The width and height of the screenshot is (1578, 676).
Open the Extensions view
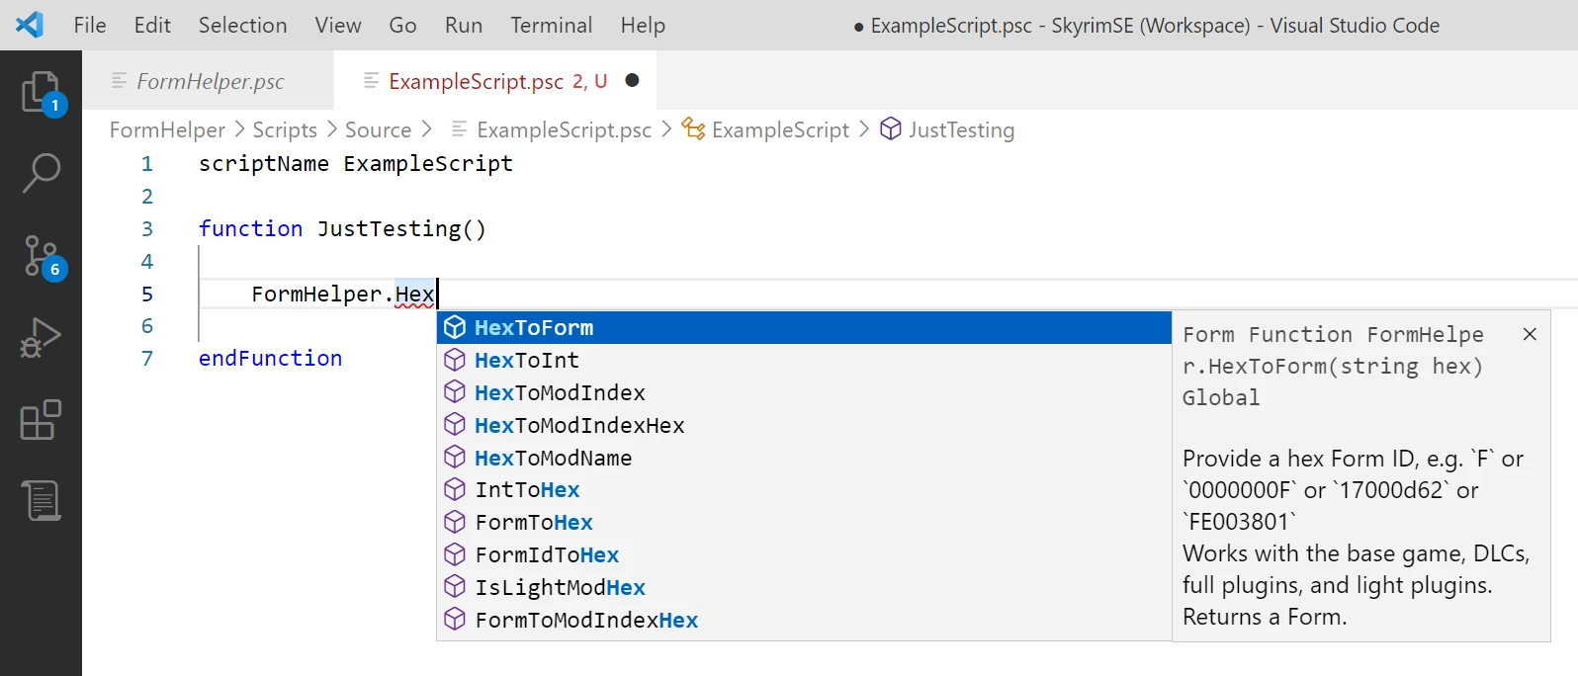click(41, 420)
